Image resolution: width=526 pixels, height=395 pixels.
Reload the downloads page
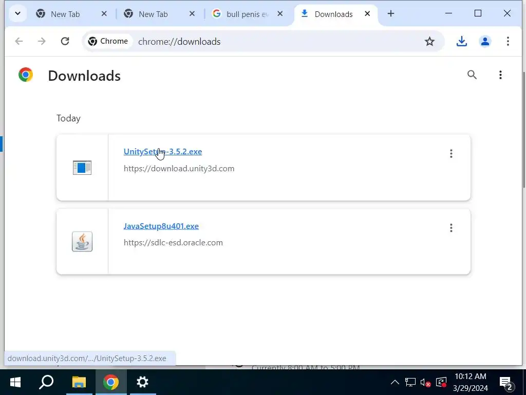pos(65,41)
